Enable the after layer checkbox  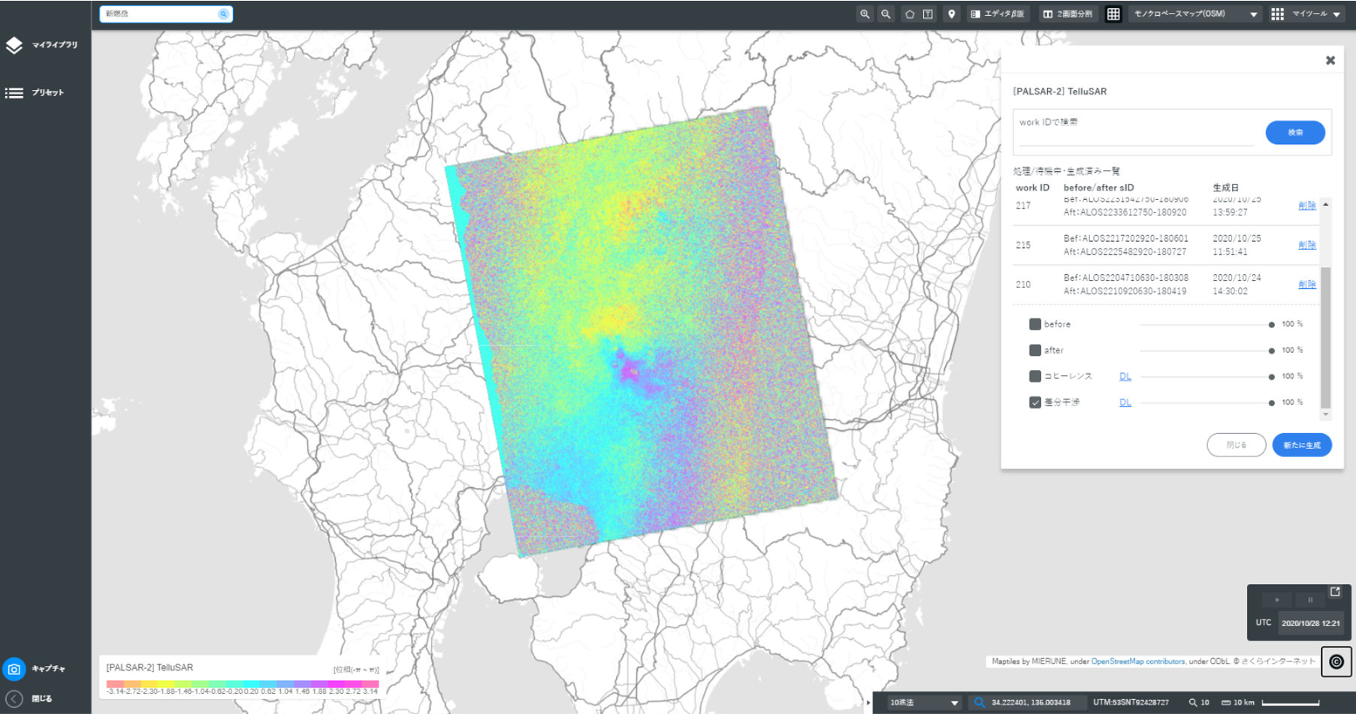click(x=1034, y=351)
